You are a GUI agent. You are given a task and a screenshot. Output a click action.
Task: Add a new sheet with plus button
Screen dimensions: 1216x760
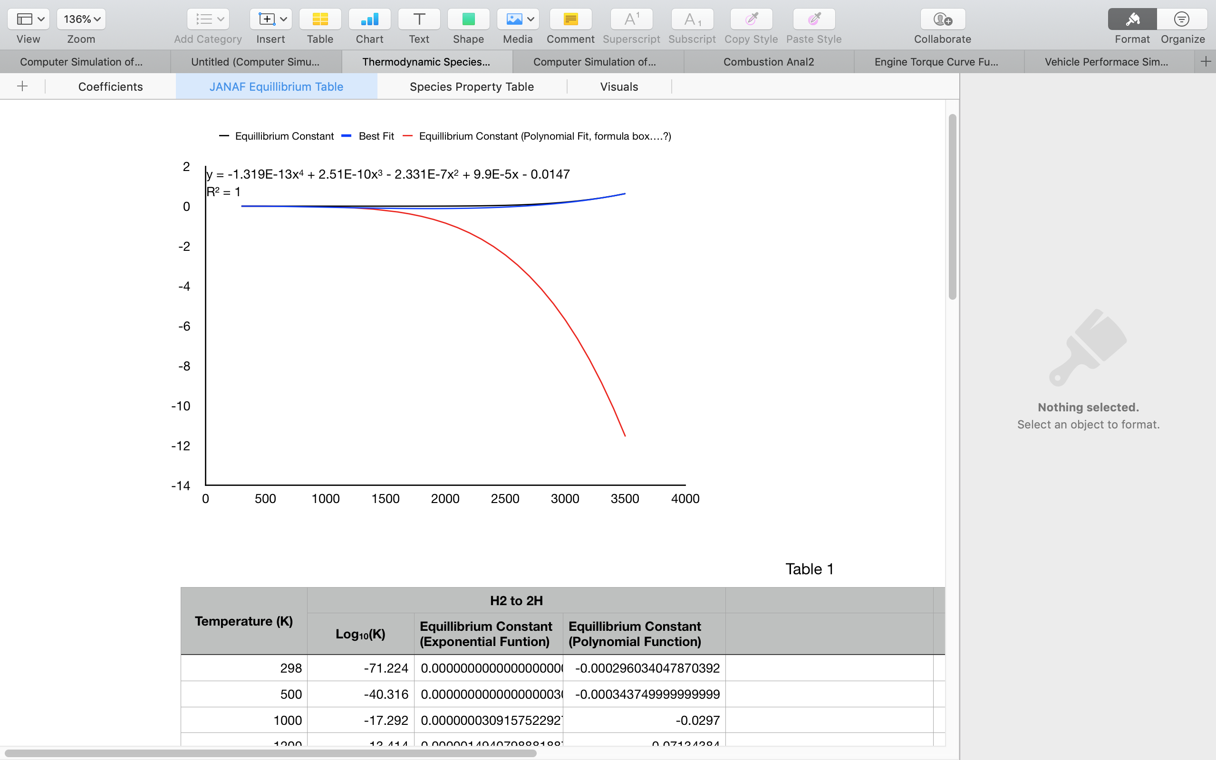[22, 86]
